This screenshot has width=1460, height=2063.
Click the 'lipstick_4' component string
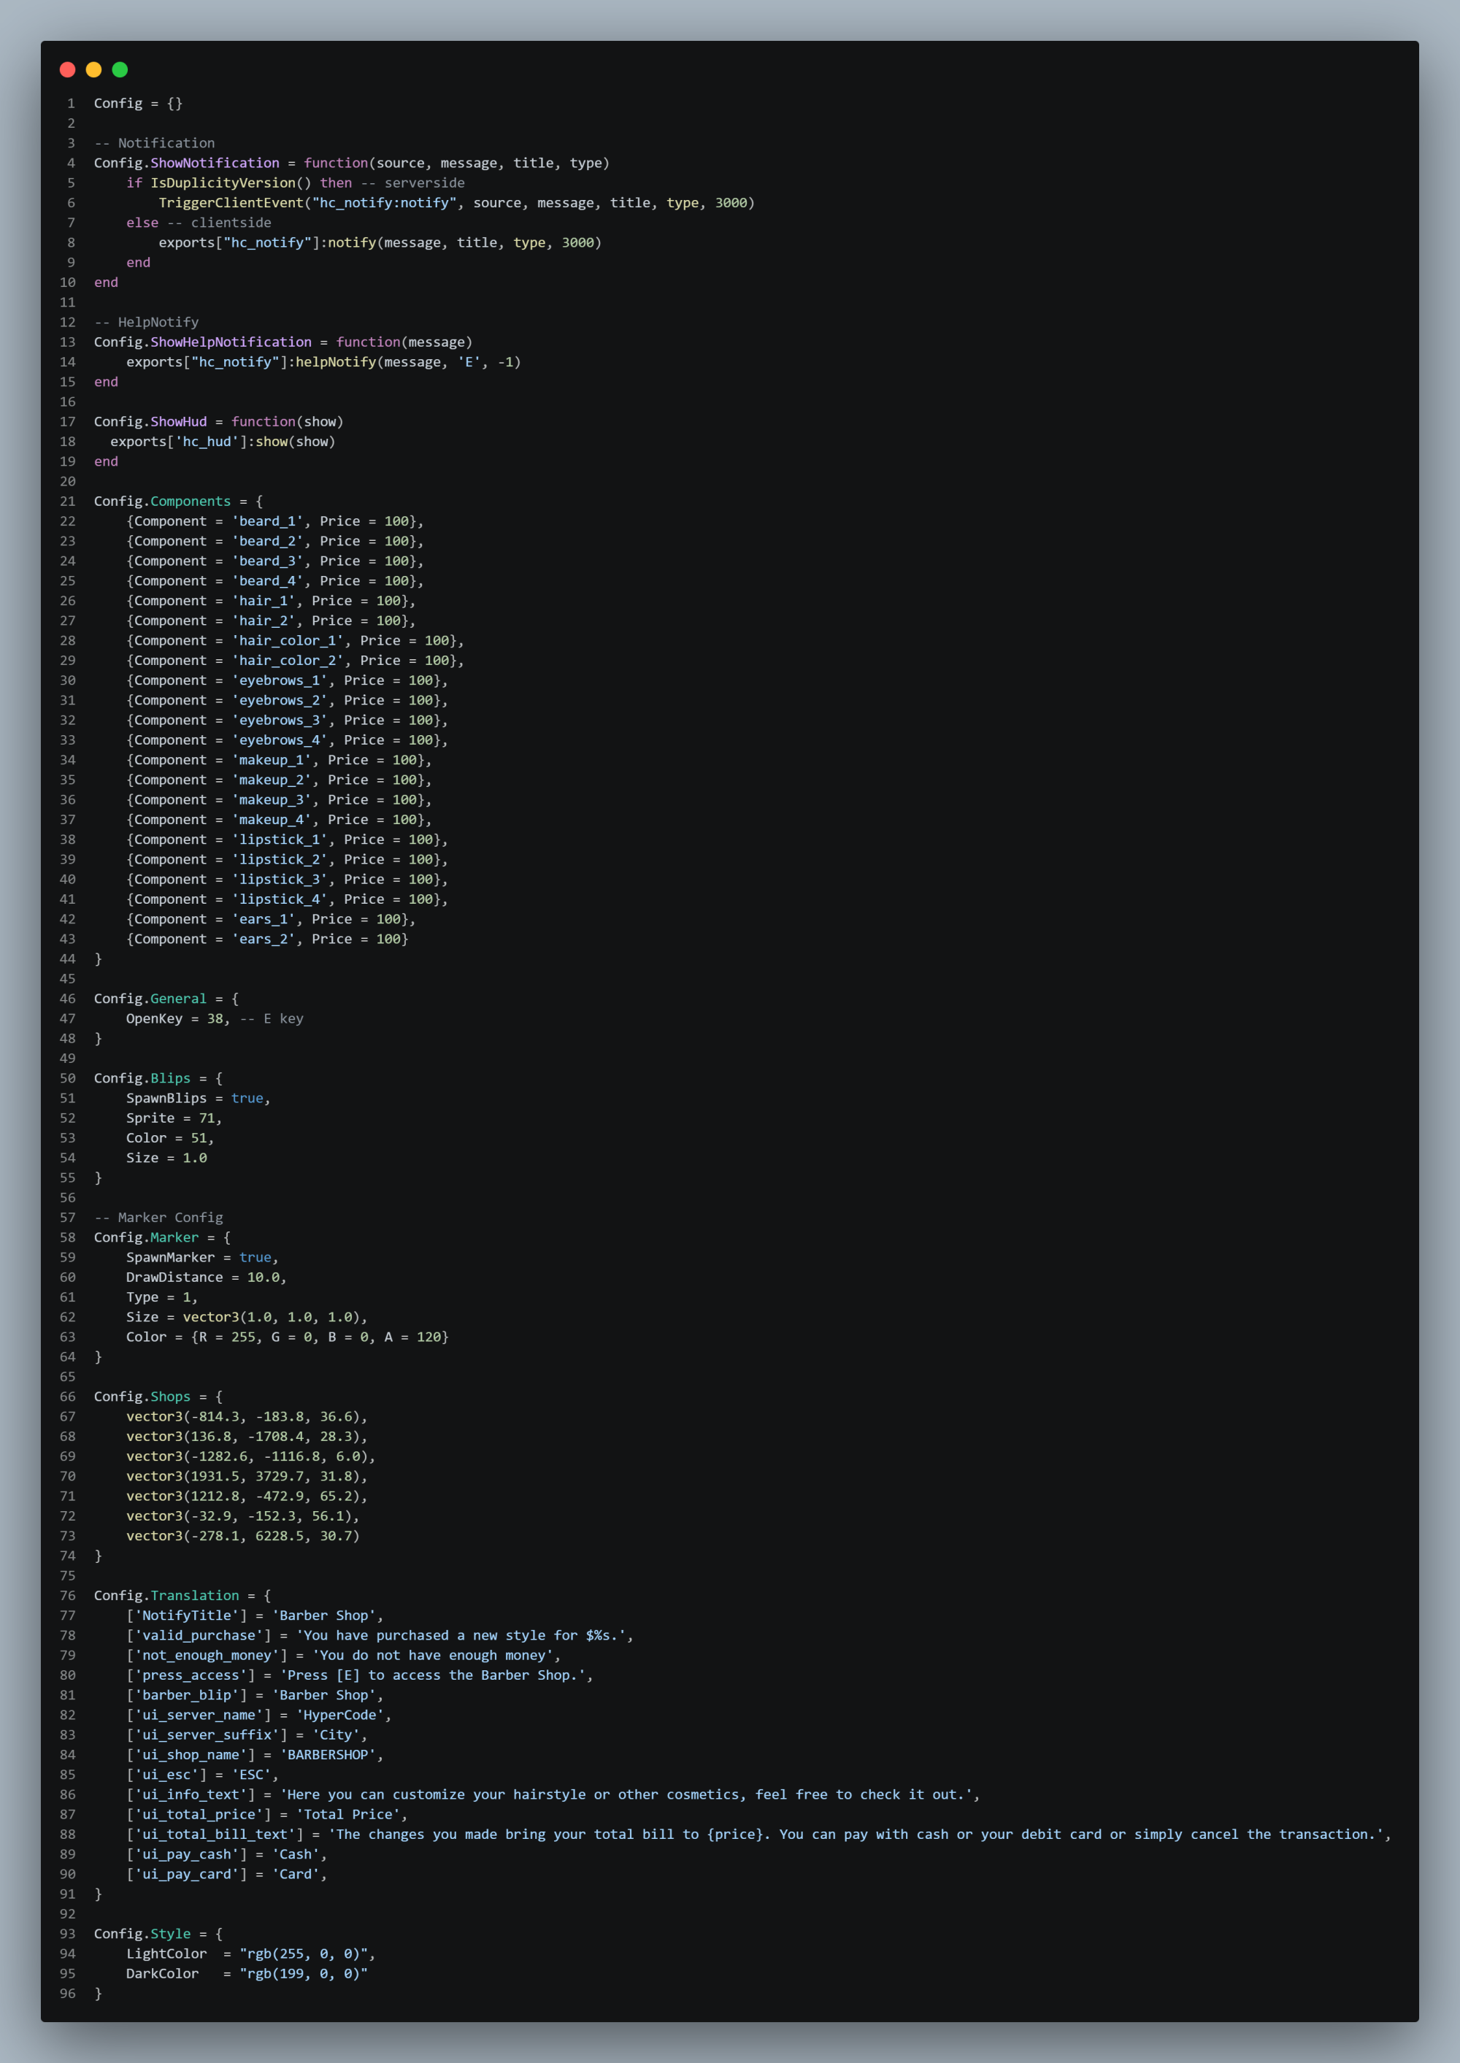pos(280,899)
